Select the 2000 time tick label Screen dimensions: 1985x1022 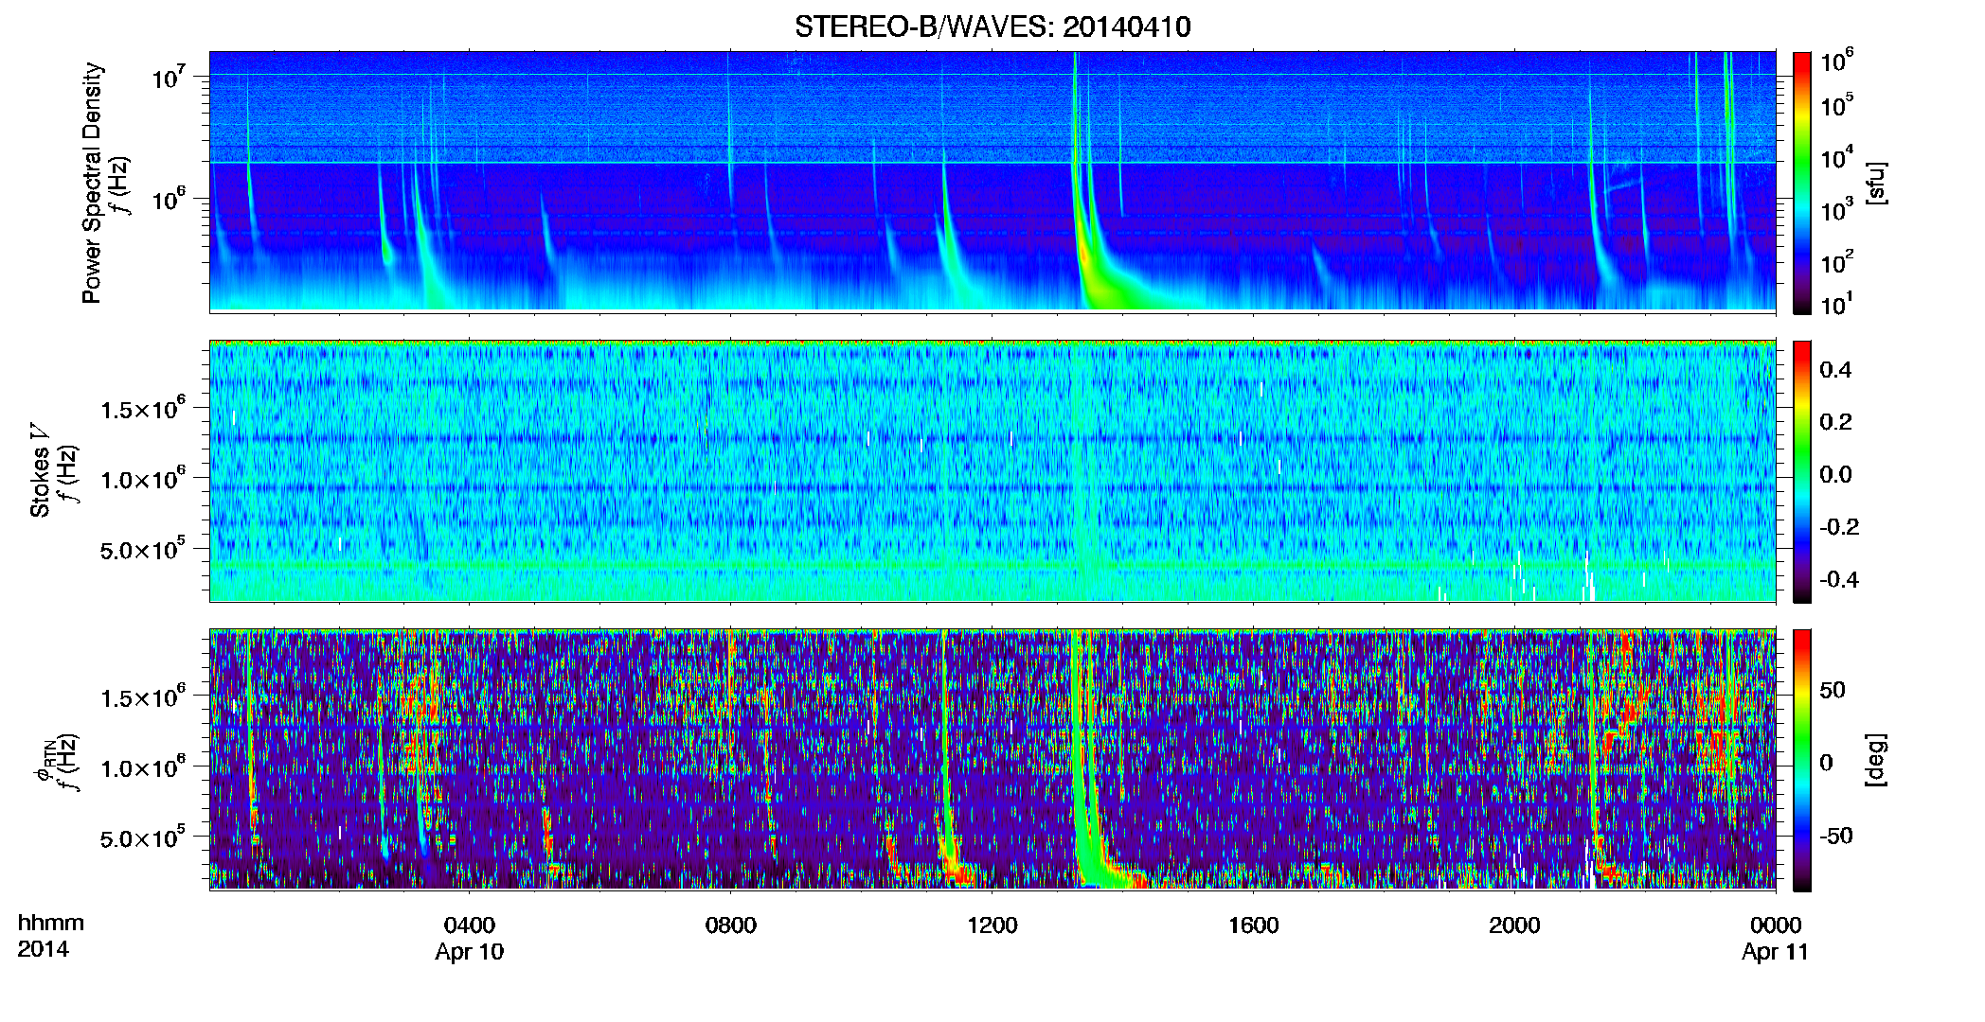(x=1514, y=925)
